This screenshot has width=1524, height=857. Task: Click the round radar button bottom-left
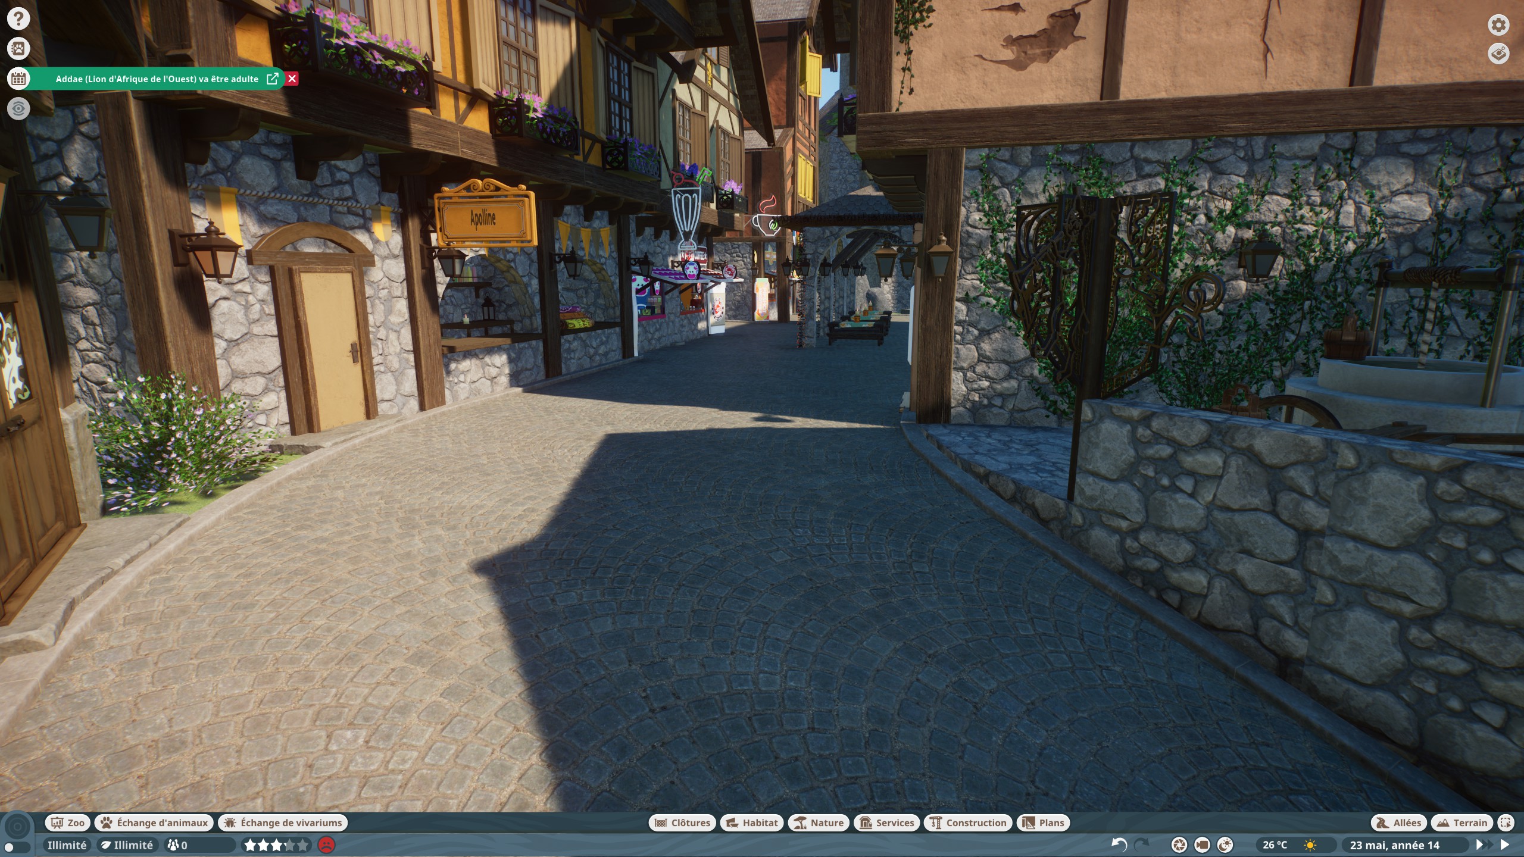(17, 826)
